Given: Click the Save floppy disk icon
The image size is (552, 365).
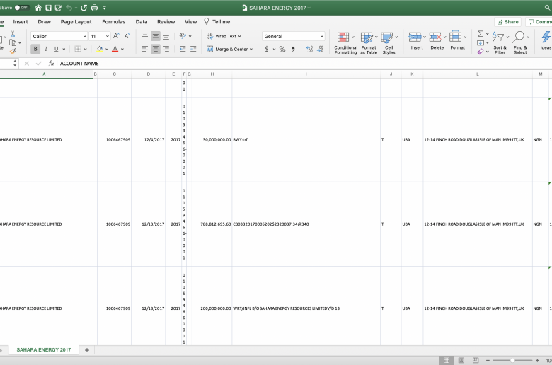Looking at the screenshot, I should click(49, 8).
